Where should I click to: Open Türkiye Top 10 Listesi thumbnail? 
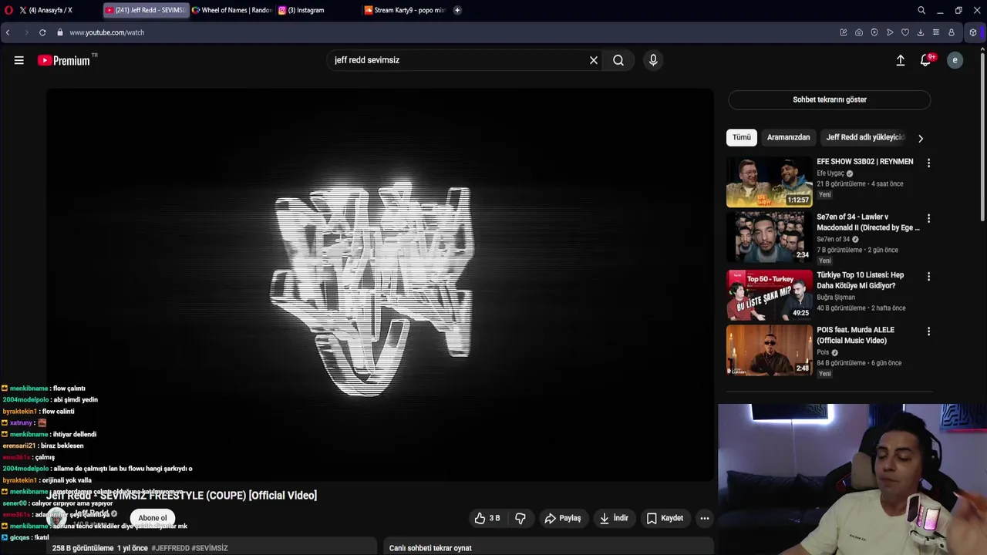click(x=769, y=294)
